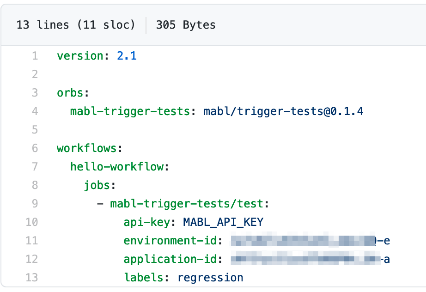
Task: Click the MABL_API_KEY value
Action: click(223, 222)
